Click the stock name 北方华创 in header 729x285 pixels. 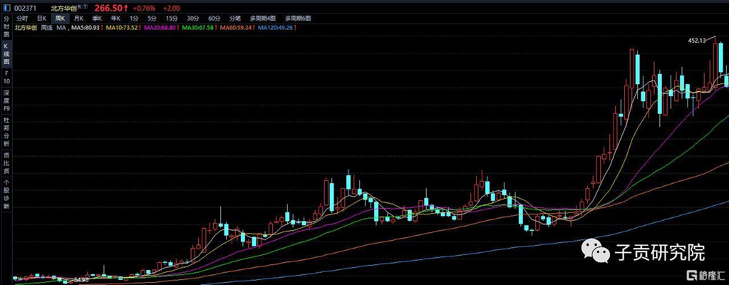pyautogui.click(x=63, y=8)
